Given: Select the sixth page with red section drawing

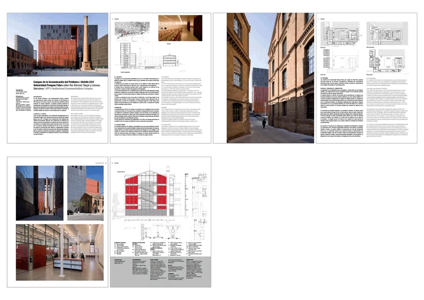Looking at the screenshot, I should click(161, 222).
